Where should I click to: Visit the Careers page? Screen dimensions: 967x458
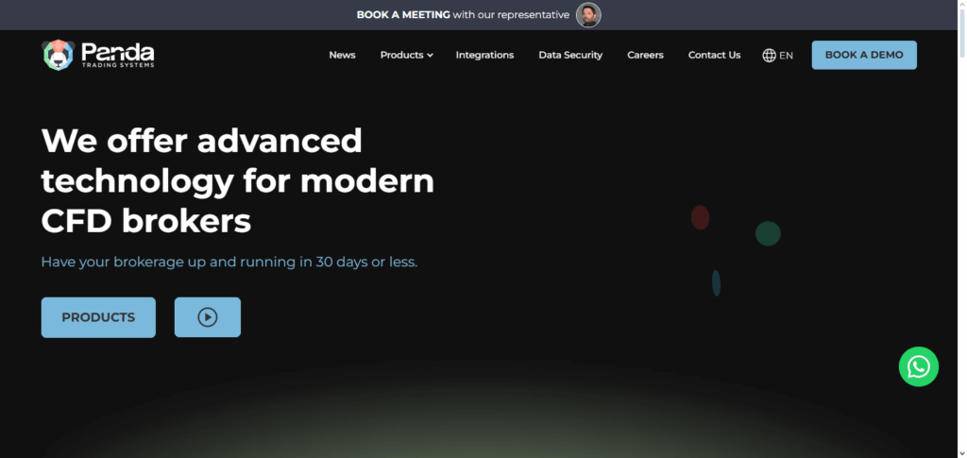tap(645, 55)
